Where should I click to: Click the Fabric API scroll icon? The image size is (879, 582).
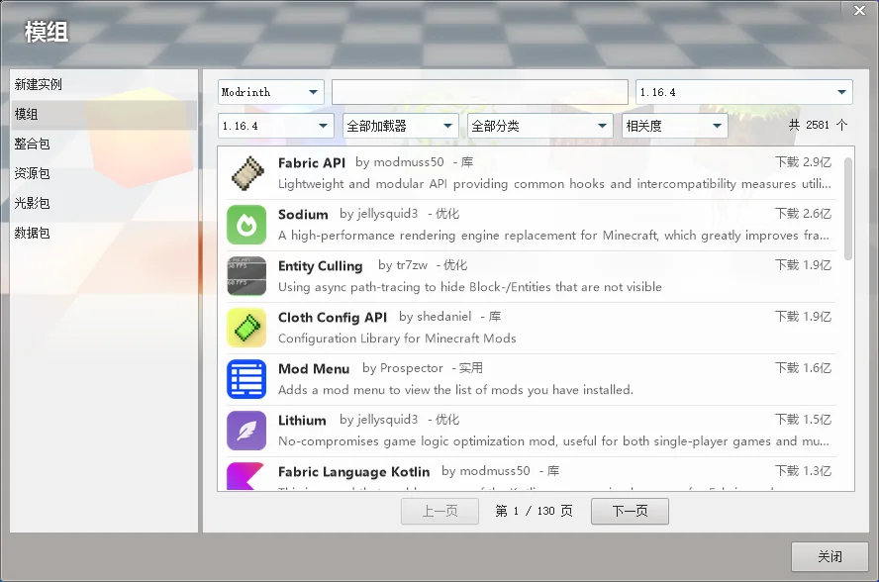(246, 173)
